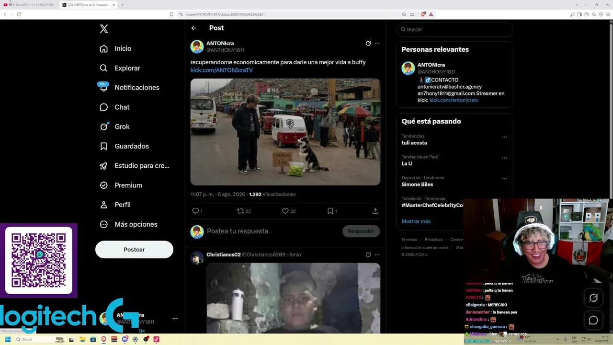Click the Postear button
The height and width of the screenshot is (345, 613).
[134, 249]
